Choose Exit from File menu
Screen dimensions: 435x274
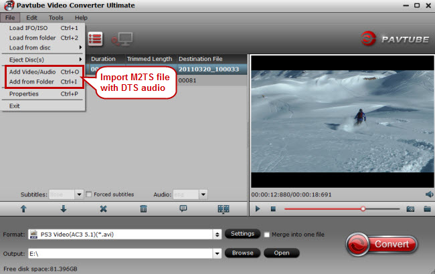(x=43, y=106)
